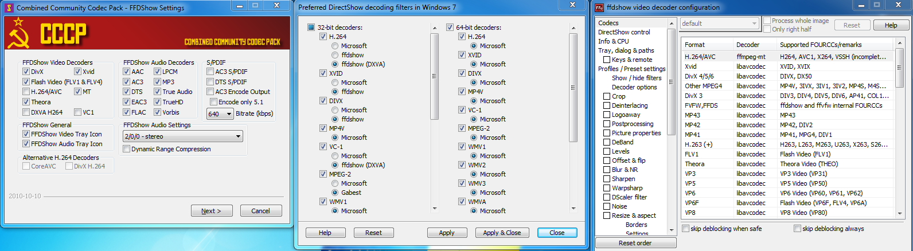Click the Reset order button

(635, 243)
